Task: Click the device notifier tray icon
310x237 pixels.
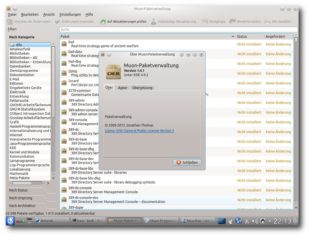Action: click(x=263, y=221)
